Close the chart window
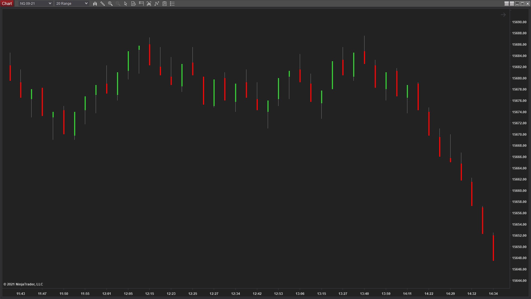This screenshot has height=299, width=531. (528, 4)
